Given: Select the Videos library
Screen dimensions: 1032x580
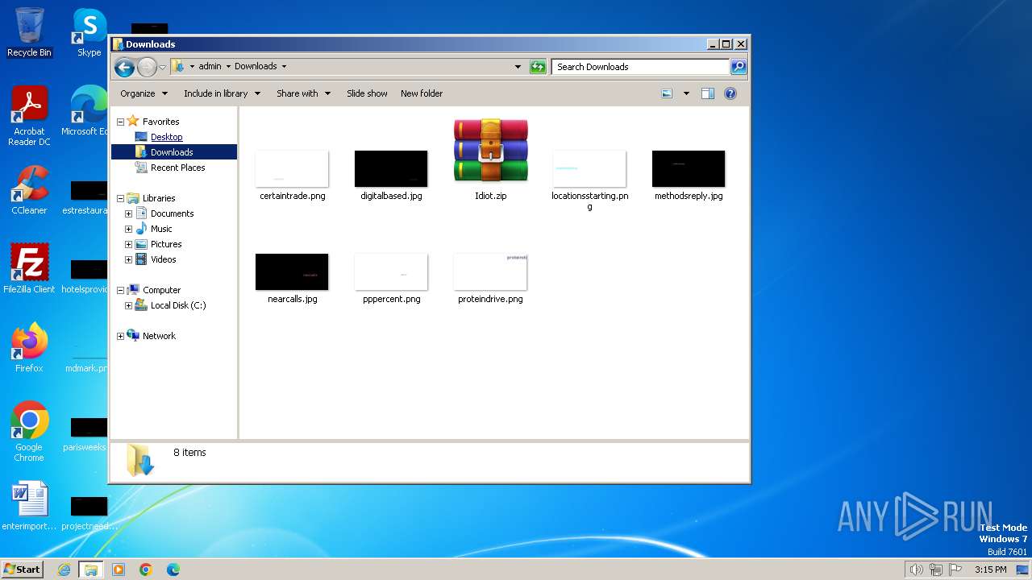Looking at the screenshot, I should pyautogui.click(x=163, y=259).
